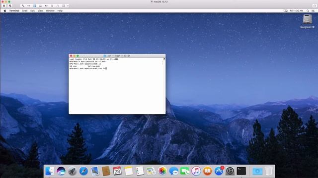
Task: Open the brown Contacts book in Dock
Action: (x=106, y=171)
